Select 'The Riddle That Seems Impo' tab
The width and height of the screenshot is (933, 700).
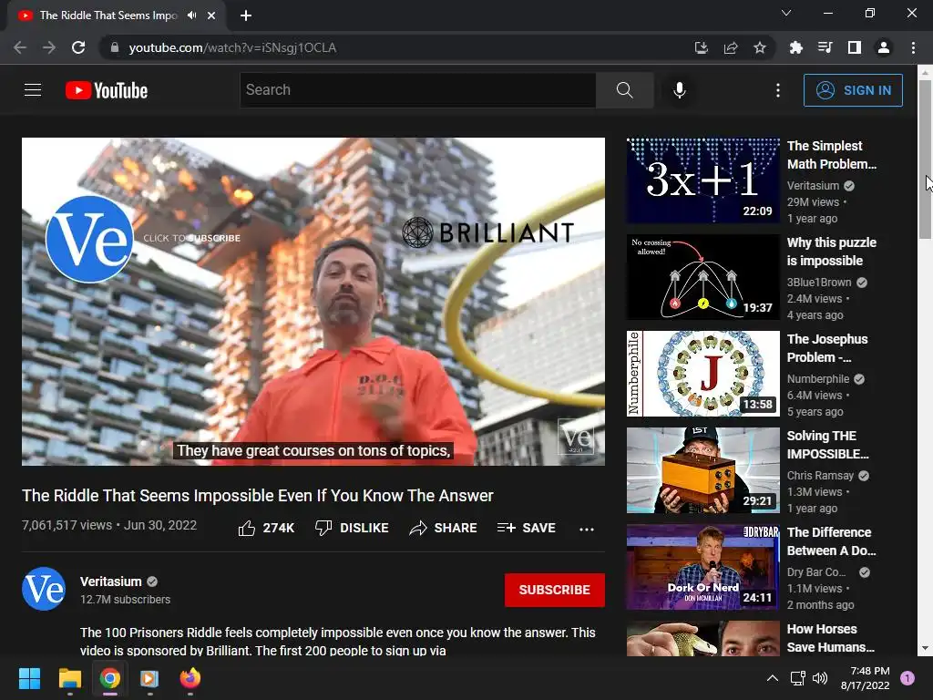point(108,15)
